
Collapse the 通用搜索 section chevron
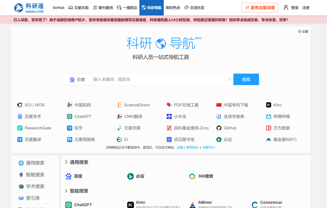66,162
